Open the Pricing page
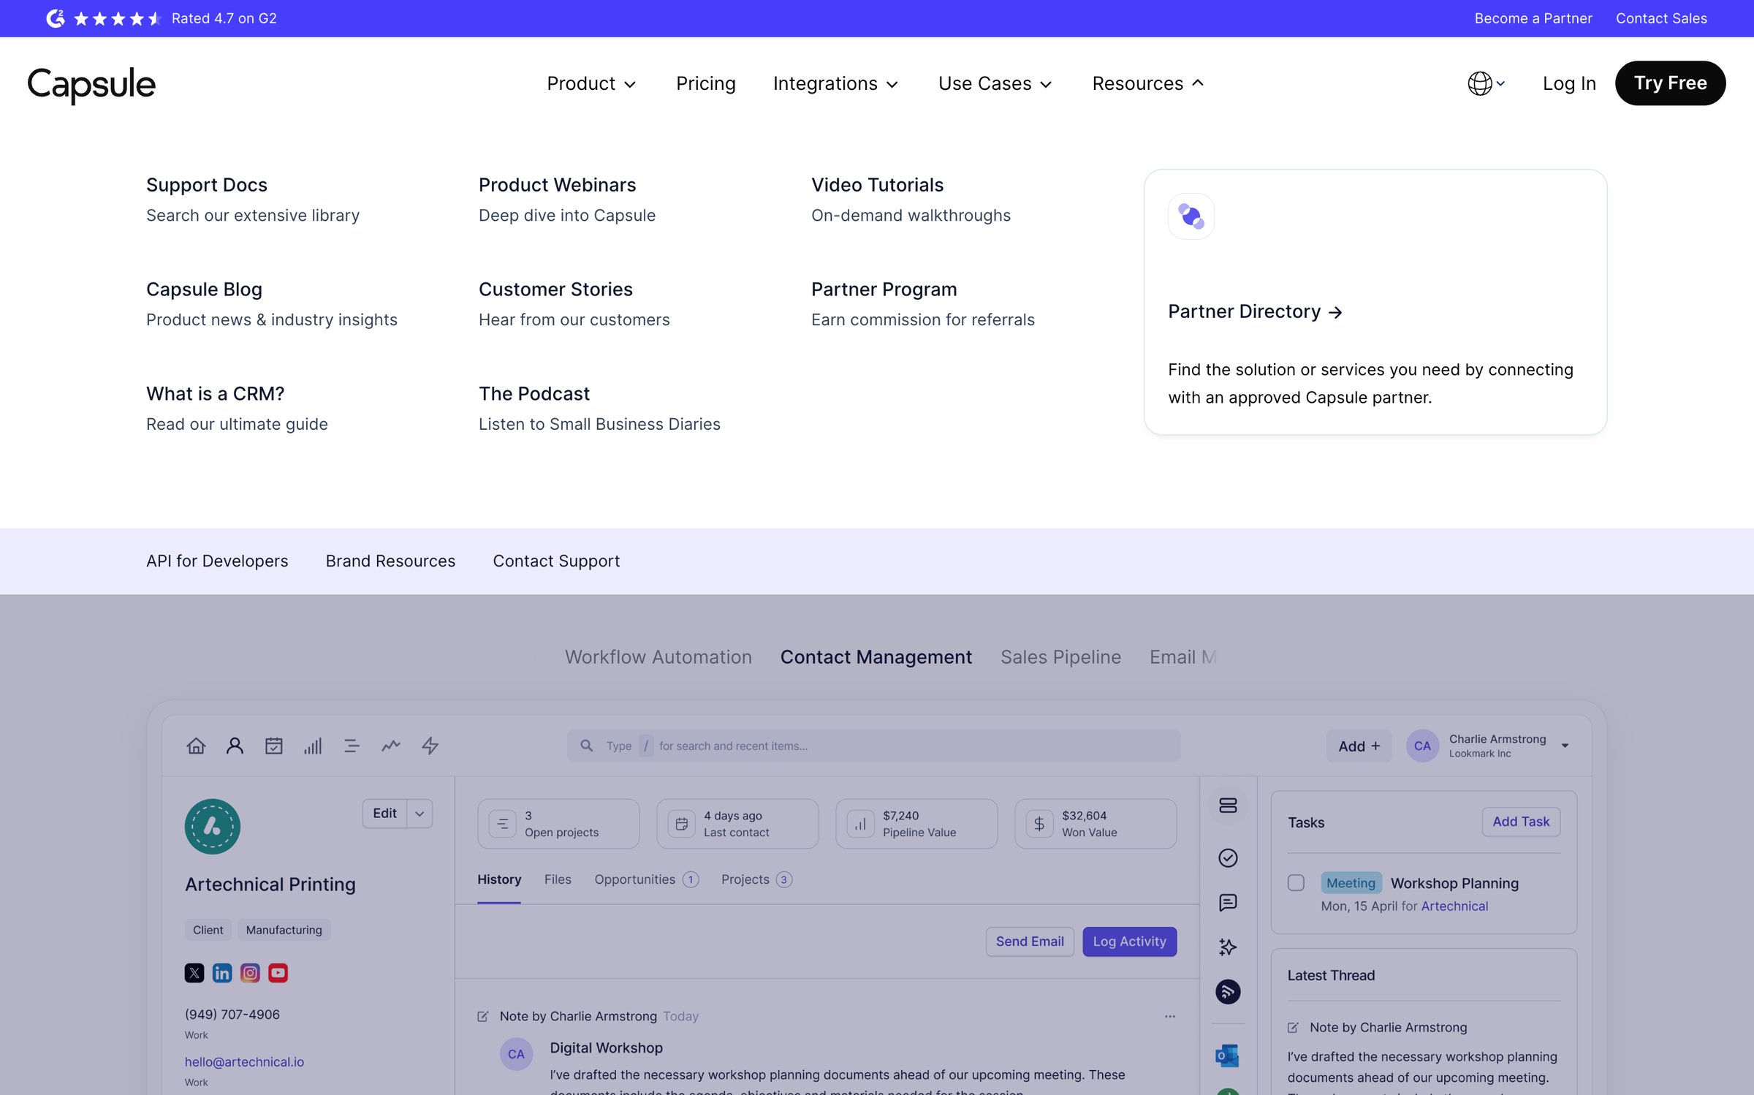This screenshot has width=1754, height=1095. [x=705, y=83]
